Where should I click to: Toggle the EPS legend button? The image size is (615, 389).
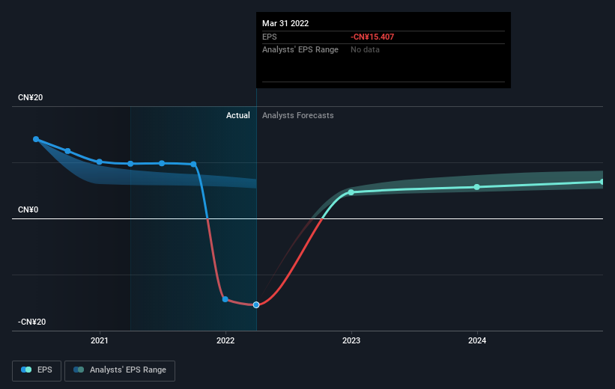37,370
